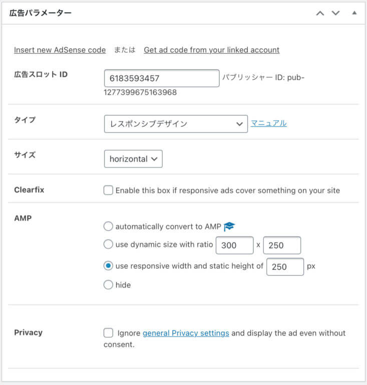
Task: Check the Ignore general Privacy settings box
Action: coord(108,333)
